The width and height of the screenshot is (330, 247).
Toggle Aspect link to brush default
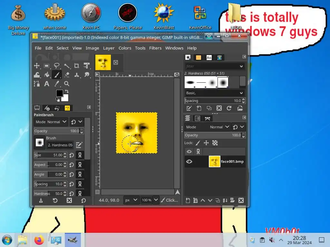click(80, 165)
